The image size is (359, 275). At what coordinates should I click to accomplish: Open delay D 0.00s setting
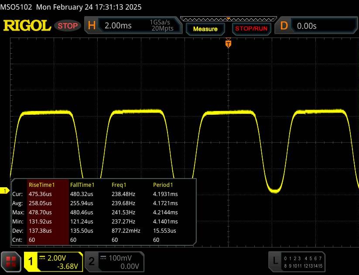coord(316,25)
